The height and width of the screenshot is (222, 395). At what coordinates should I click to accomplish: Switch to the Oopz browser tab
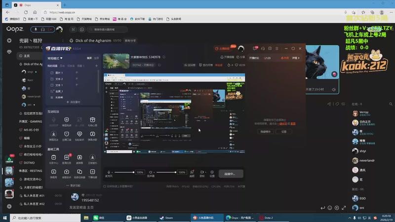tap(36, 5)
